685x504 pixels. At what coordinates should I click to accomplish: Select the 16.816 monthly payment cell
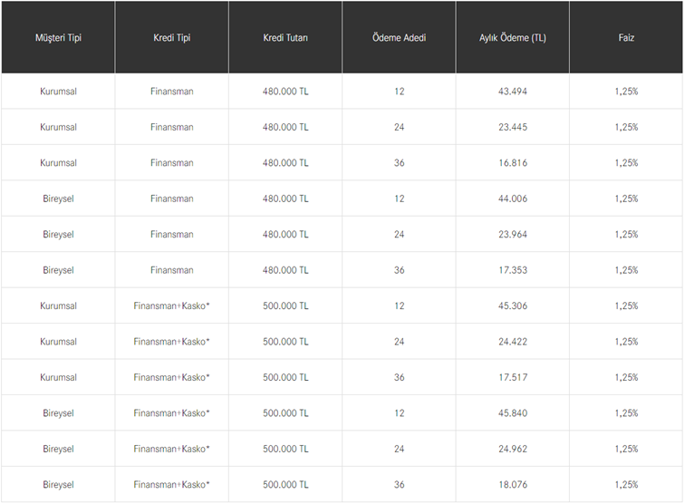point(513,163)
